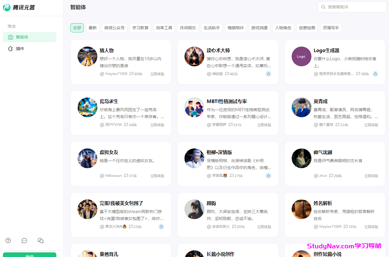Open the MBTI性格测试专家 card title
Image resolution: width=389 pixels, height=257 pixels.
point(227,101)
